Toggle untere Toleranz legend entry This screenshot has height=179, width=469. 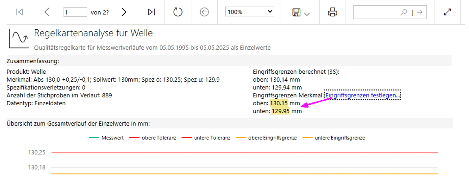point(206,138)
